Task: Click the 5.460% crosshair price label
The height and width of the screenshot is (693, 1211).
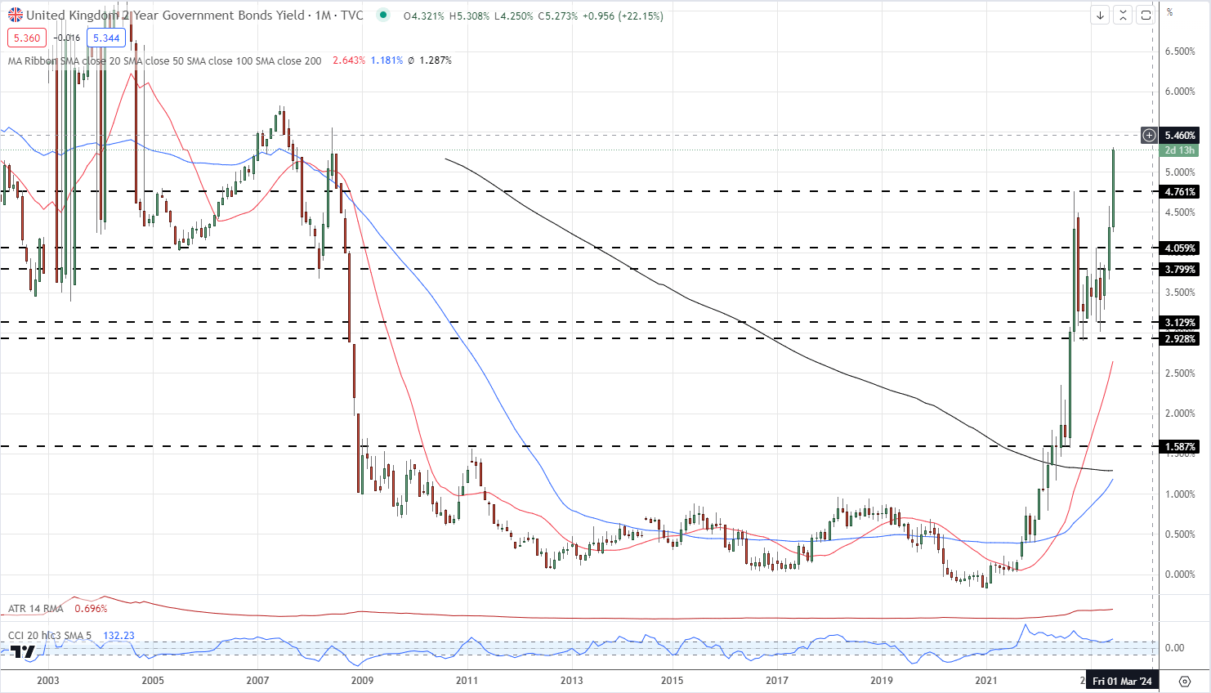Action: click(1180, 135)
